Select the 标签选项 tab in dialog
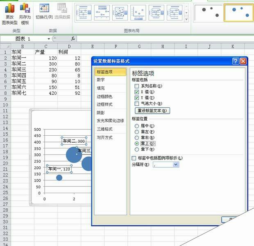This screenshot has width=254, height=246. tap(110, 72)
